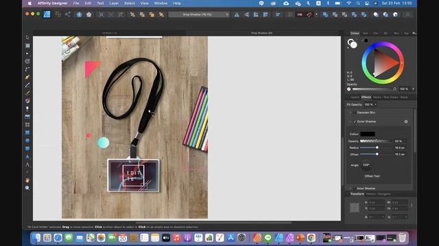
Task: Select the Transparency tool
Action: (x=27, y=109)
